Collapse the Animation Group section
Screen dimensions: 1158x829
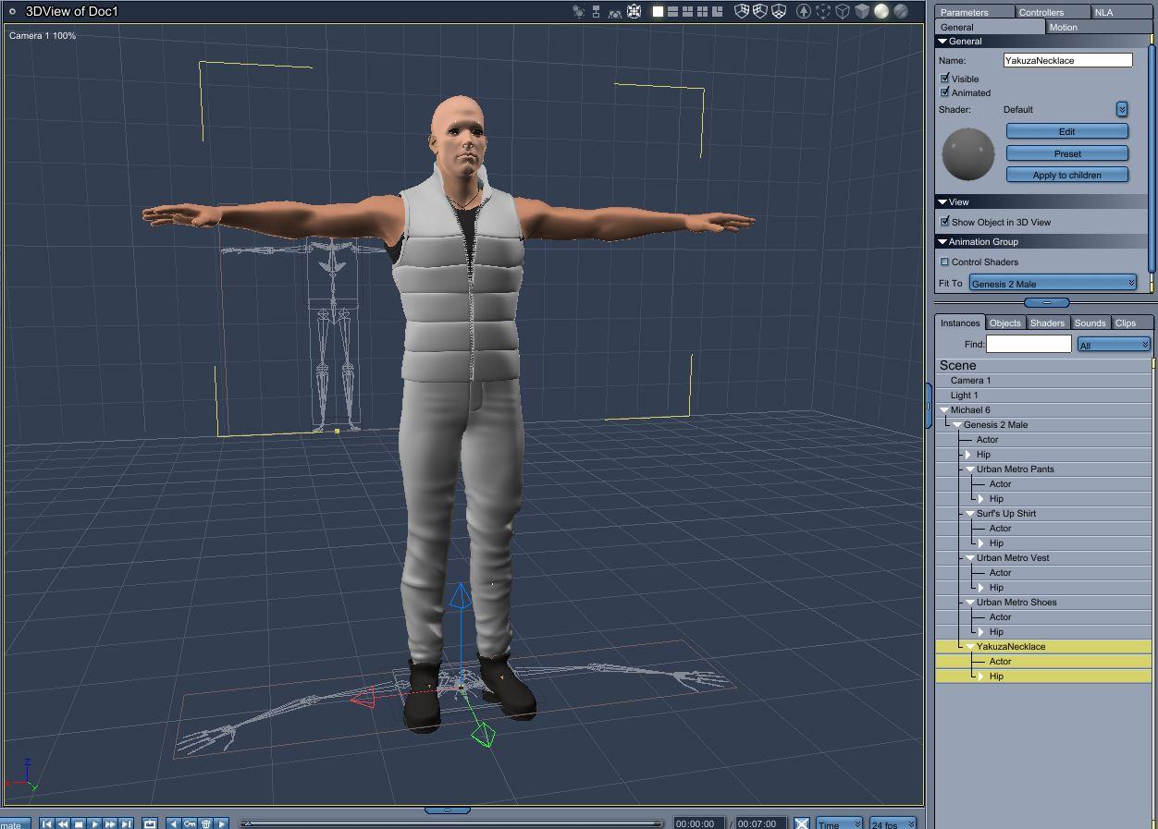[942, 242]
